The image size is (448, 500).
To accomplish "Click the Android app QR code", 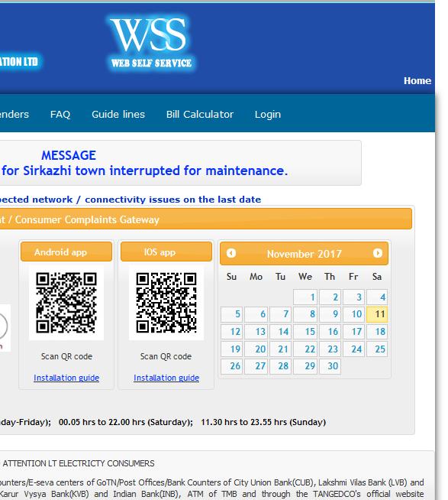I will [x=66, y=303].
